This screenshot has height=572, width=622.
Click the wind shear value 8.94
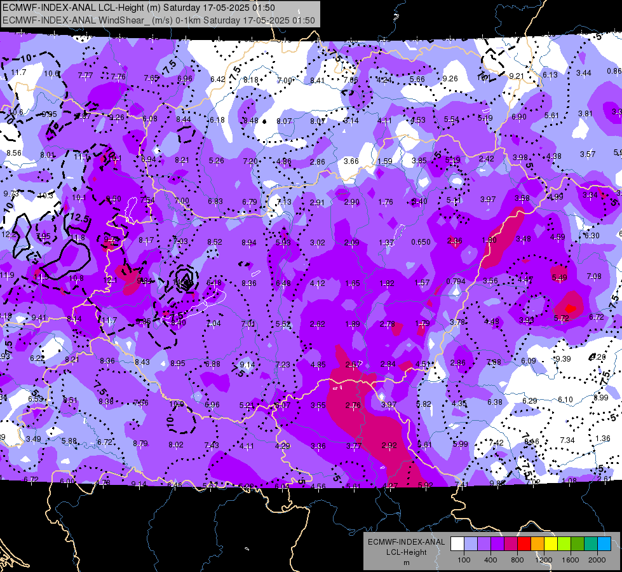(x=248, y=243)
